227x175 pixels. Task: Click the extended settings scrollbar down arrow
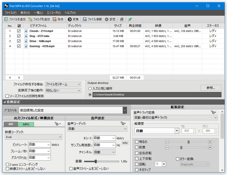pyautogui.click(x=222, y=170)
